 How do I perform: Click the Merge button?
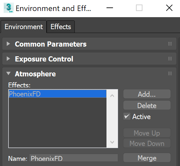[147, 158]
